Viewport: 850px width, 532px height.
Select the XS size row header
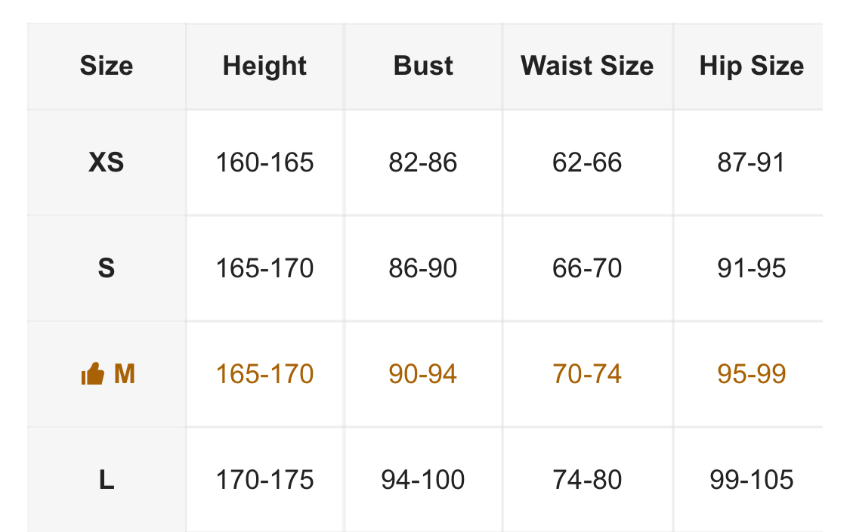coord(107,162)
